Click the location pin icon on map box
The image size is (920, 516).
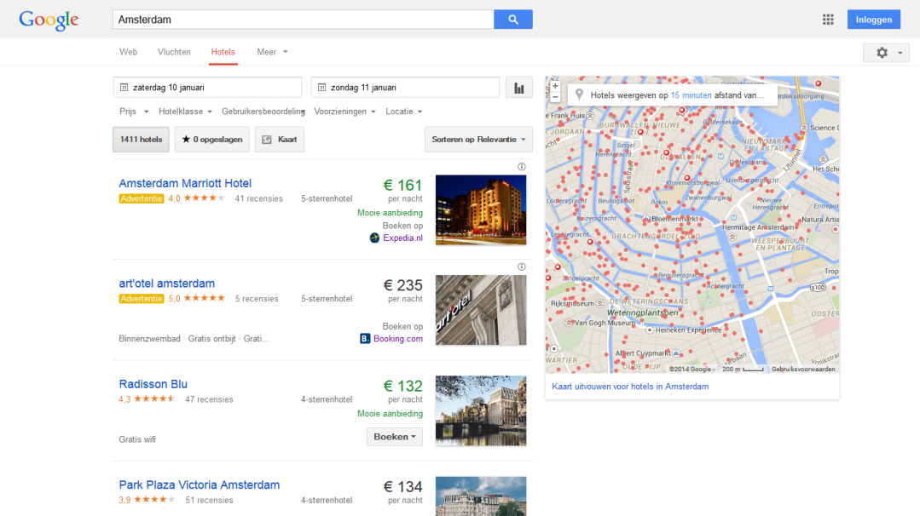(x=579, y=95)
